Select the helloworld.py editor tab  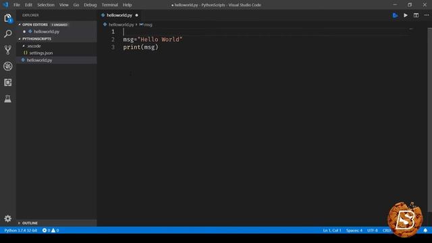point(119,15)
